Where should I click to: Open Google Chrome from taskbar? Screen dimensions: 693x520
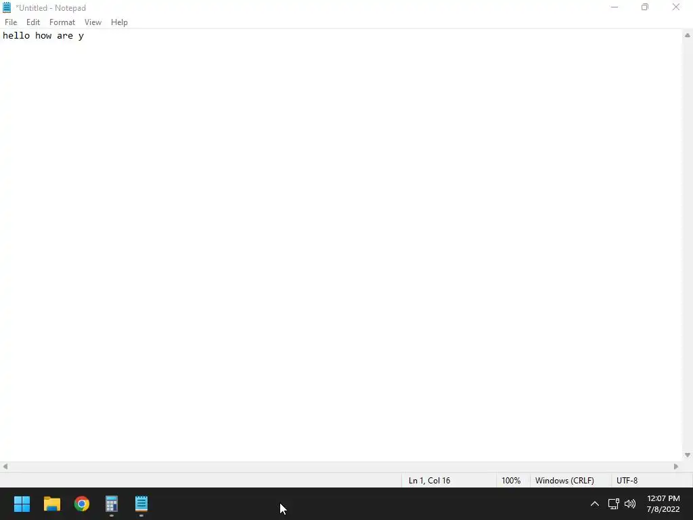(82, 504)
